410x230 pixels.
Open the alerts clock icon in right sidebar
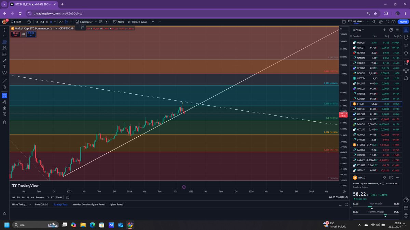(406, 38)
